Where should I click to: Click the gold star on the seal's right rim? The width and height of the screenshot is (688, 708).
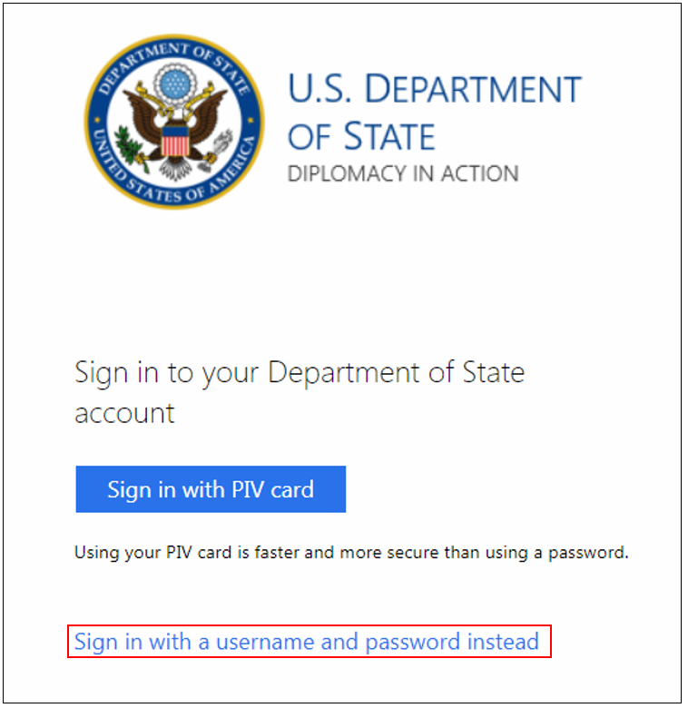tap(251, 121)
